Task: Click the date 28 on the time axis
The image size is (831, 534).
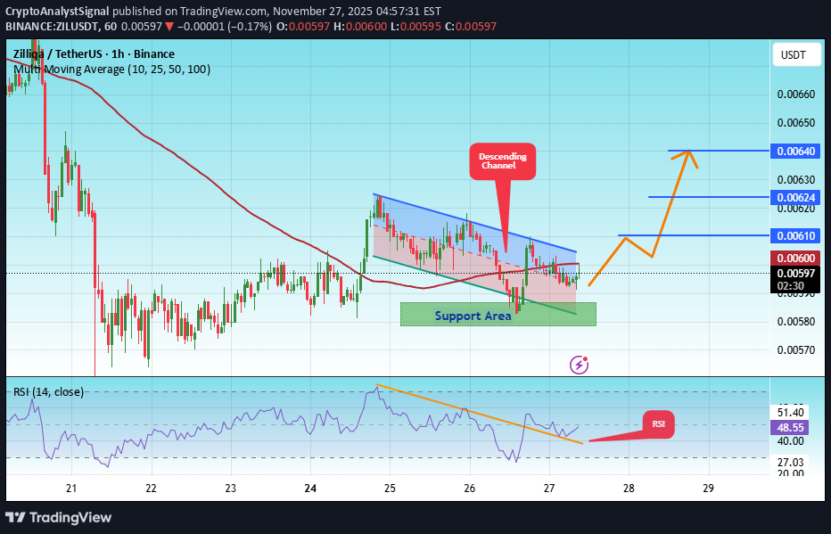Action: click(x=629, y=489)
